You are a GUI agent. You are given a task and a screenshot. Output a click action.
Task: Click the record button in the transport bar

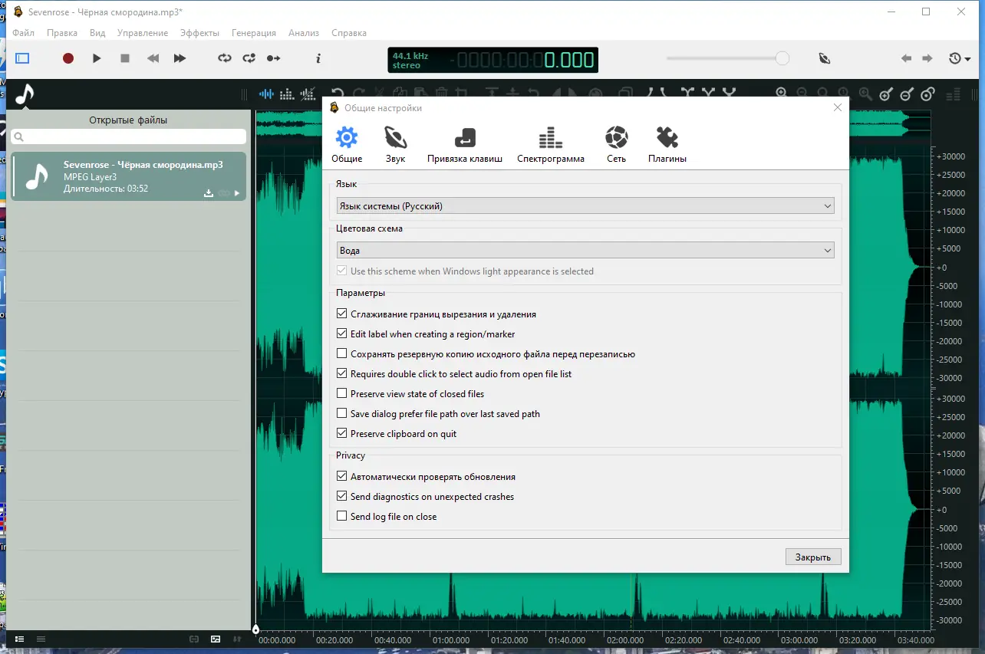click(x=68, y=58)
